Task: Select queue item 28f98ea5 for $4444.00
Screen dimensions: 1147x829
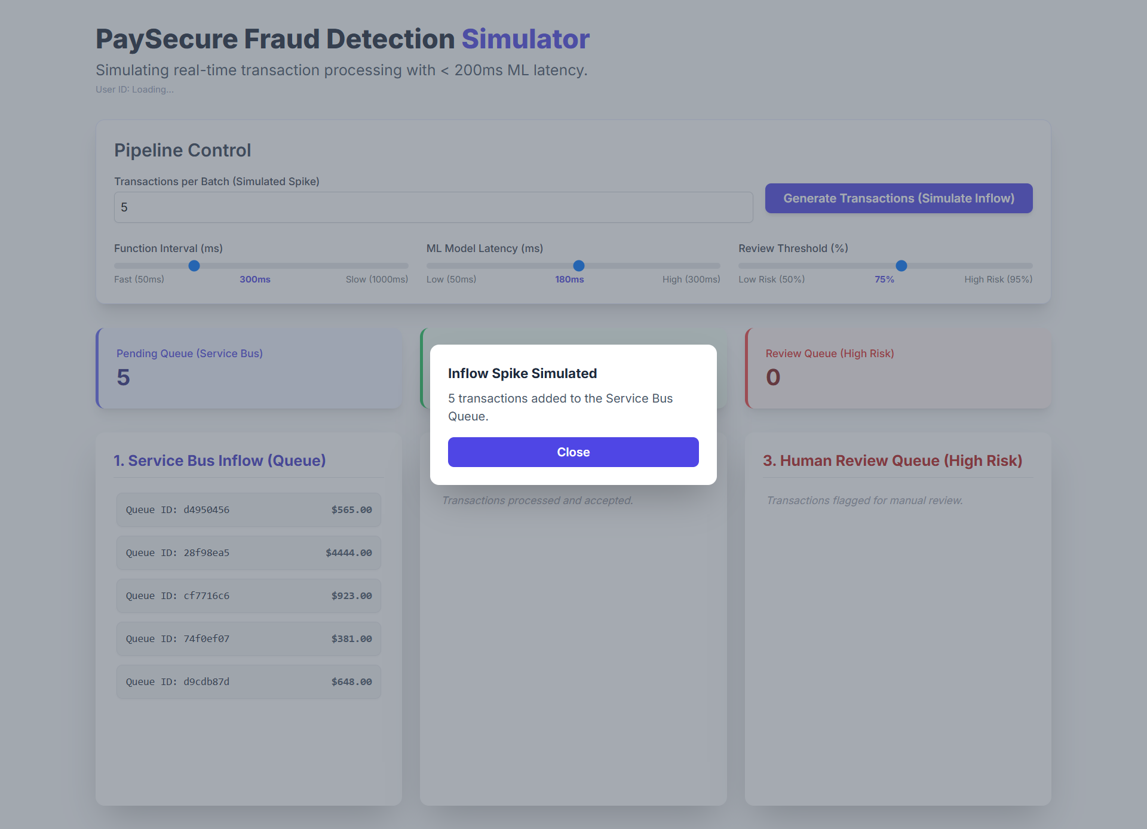Action: pos(249,553)
